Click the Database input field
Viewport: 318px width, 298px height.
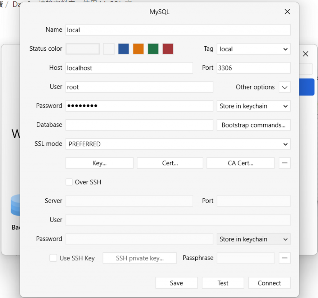pos(139,125)
